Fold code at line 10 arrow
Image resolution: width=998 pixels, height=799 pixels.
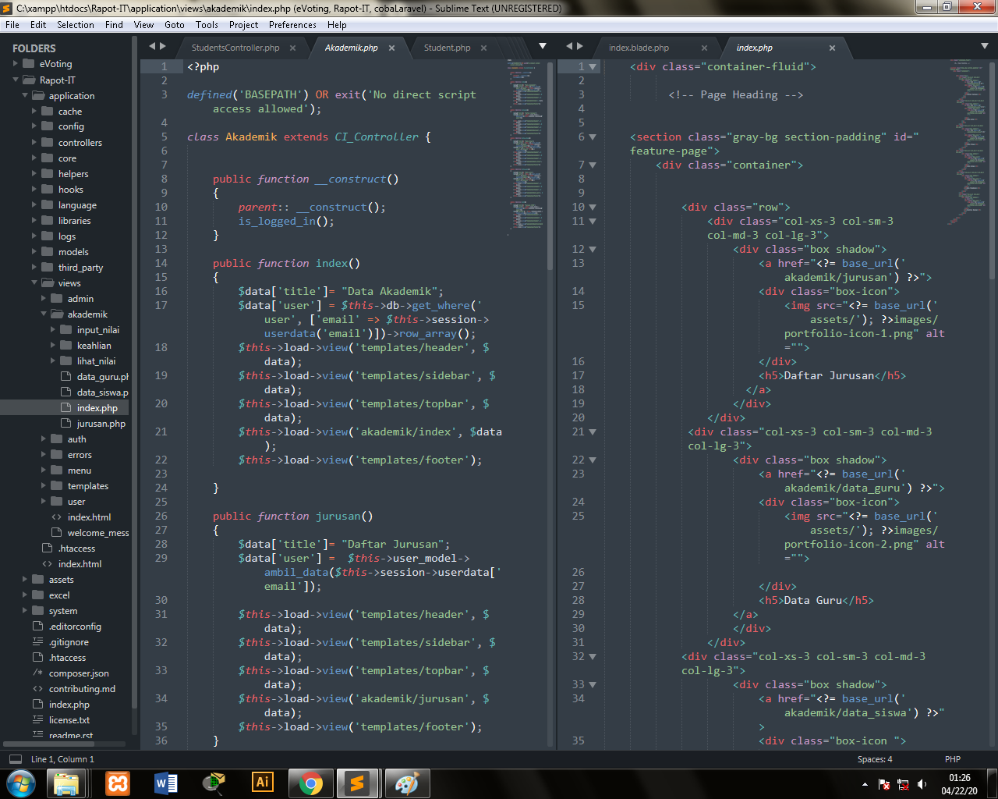point(593,208)
